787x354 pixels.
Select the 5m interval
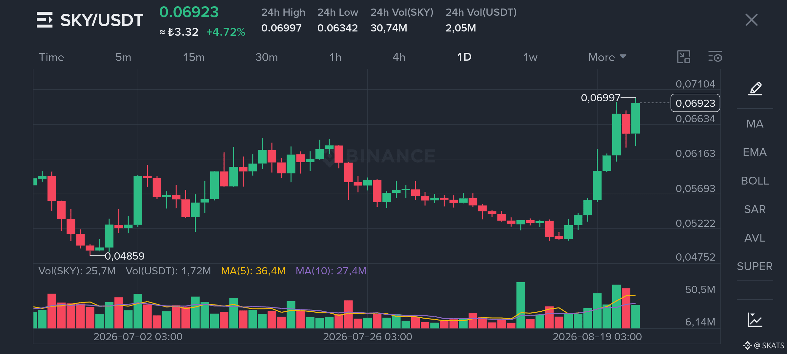[123, 57]
